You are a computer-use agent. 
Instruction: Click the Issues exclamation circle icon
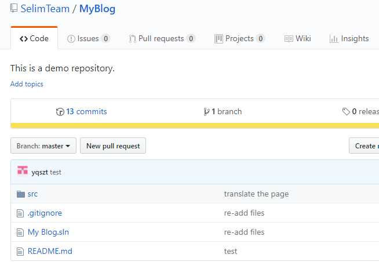71,39
